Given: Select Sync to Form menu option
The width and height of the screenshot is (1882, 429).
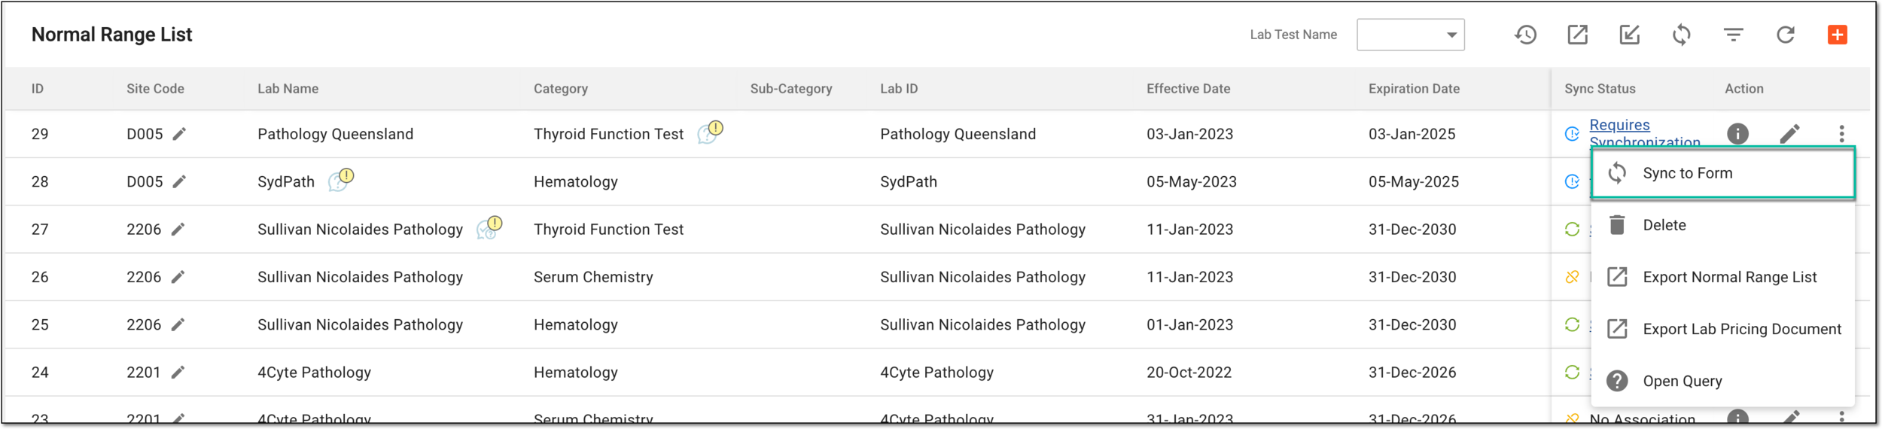Looking at the screenshot, I should (x=1722, y=173).
